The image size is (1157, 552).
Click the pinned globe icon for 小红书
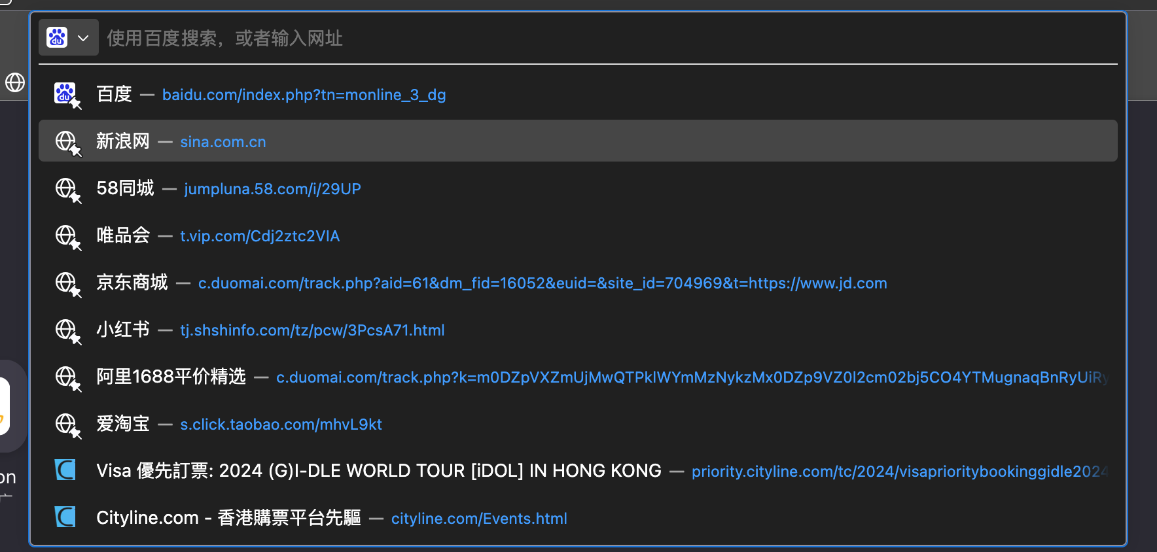pyautogui.click(x=67, y=330)
